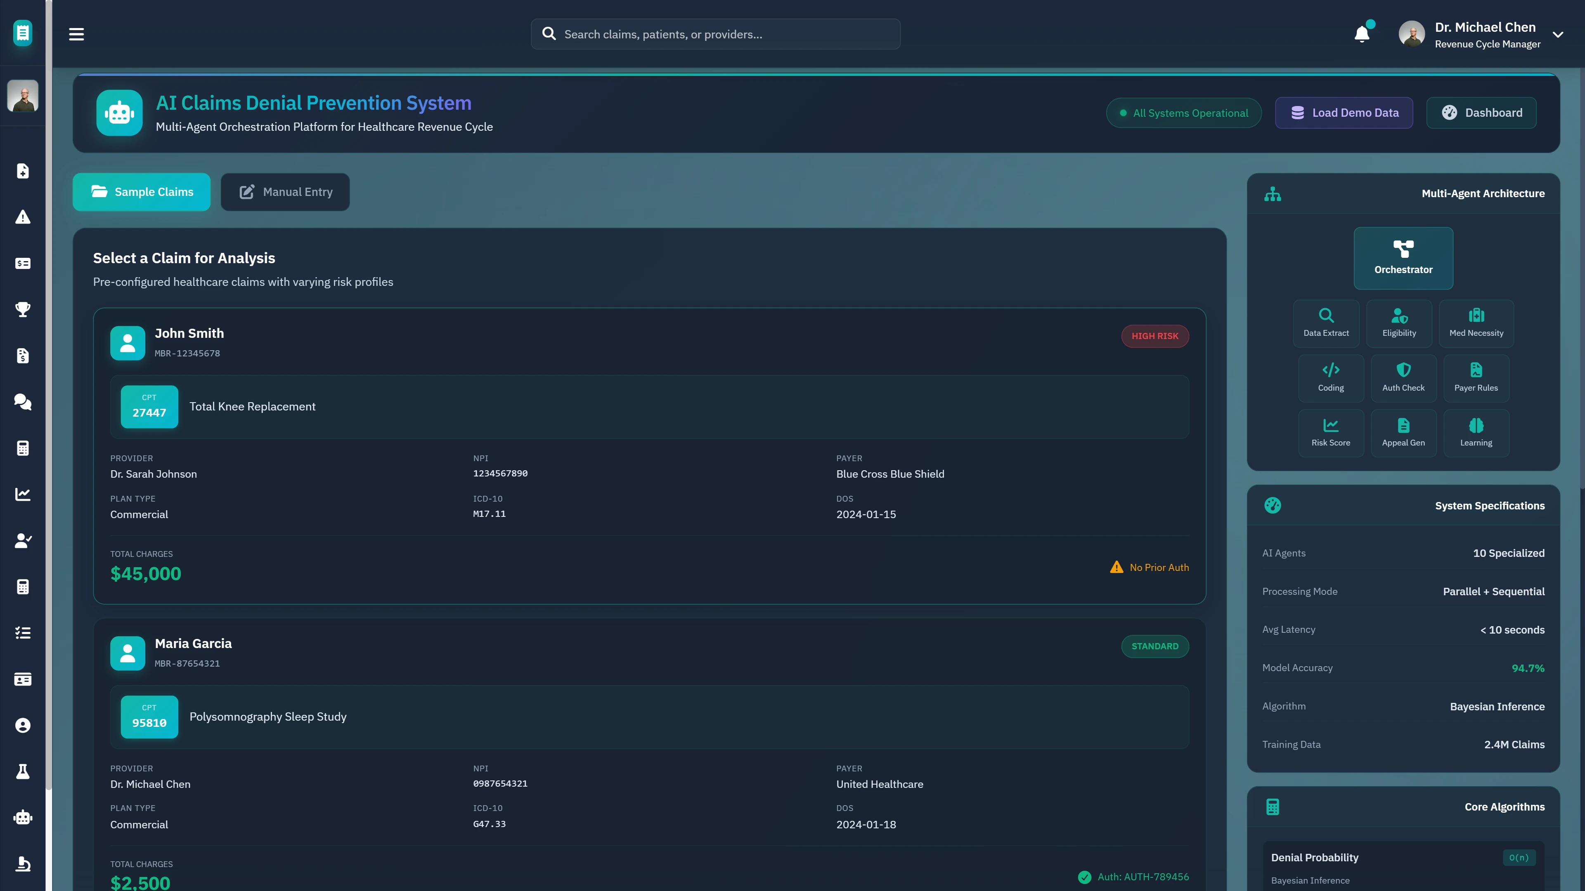The width and height of the screenshot is (1585, 891).
Task: Toggle the All Systems Operational status
Action: [1183, 113]
